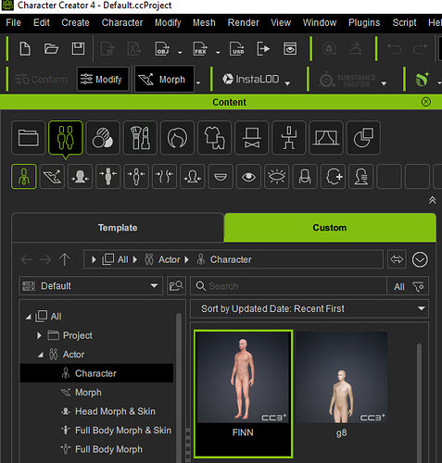Switch to the Template tab
The width and height of the screenshot is (442, 463).
[x=118, y=228]
